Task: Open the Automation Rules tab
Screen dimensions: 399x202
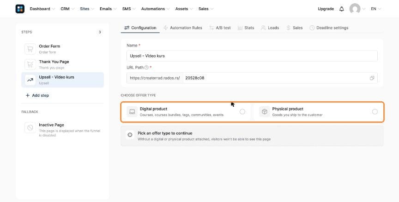Action: point(183,28)
